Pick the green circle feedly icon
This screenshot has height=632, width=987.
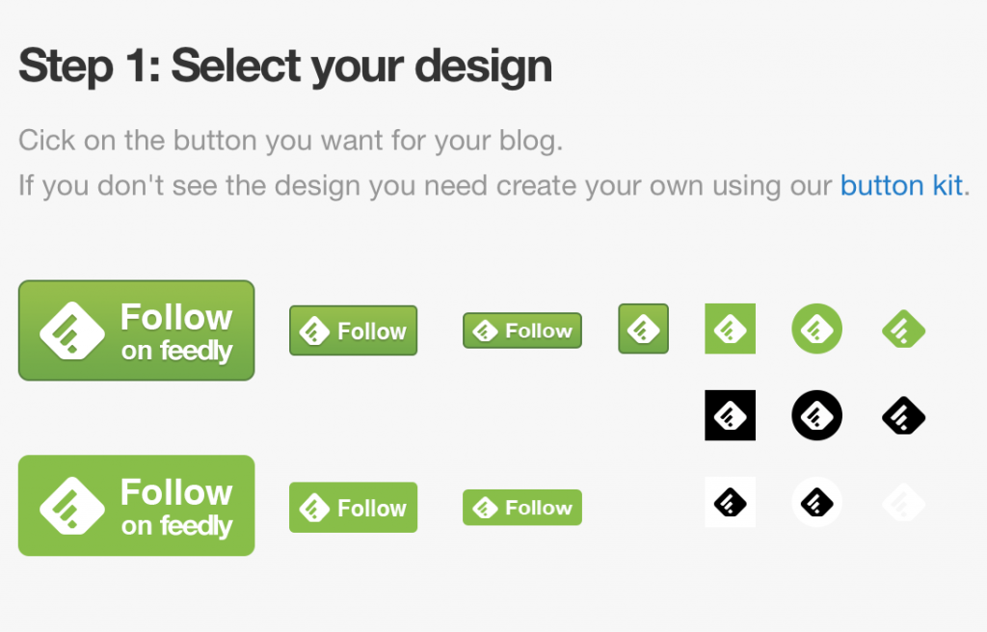[x=816, y=329]
